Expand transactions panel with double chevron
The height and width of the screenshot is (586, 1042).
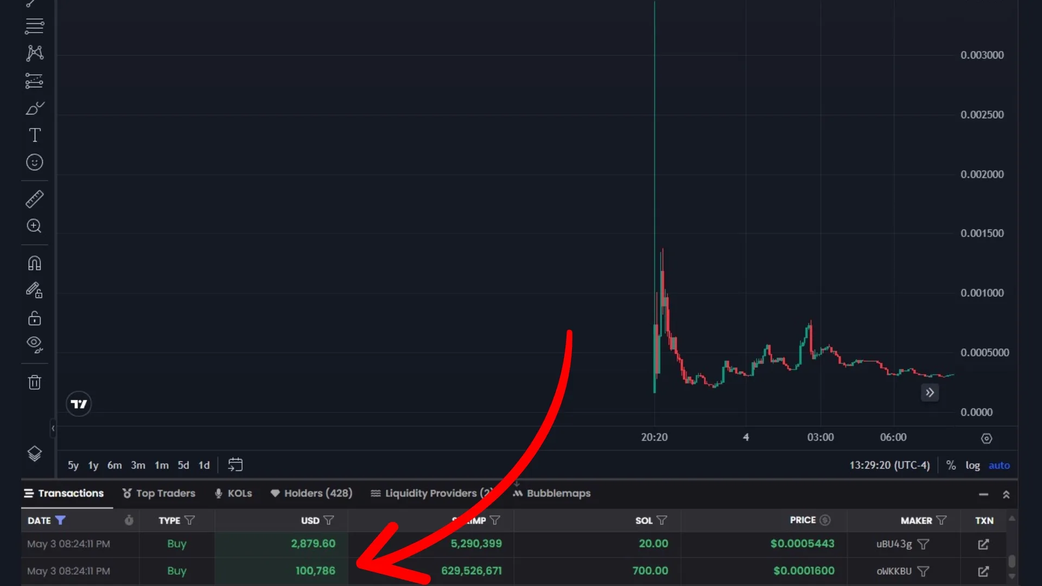[1006, 494]
